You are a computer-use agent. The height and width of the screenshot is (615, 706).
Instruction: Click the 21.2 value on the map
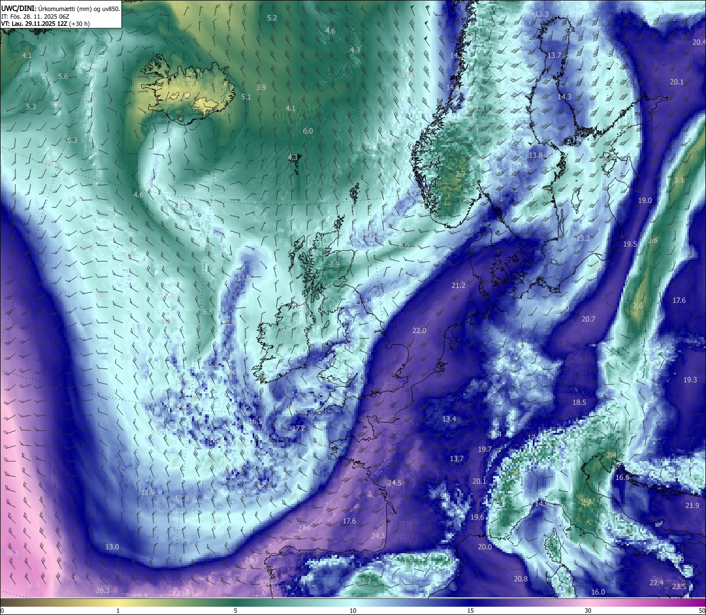pos(458,286)
